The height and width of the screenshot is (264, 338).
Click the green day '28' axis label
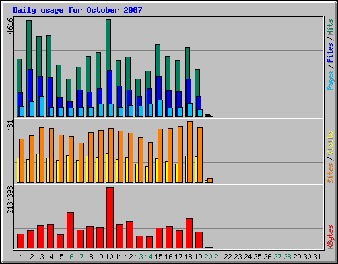[x=287, y=257]
